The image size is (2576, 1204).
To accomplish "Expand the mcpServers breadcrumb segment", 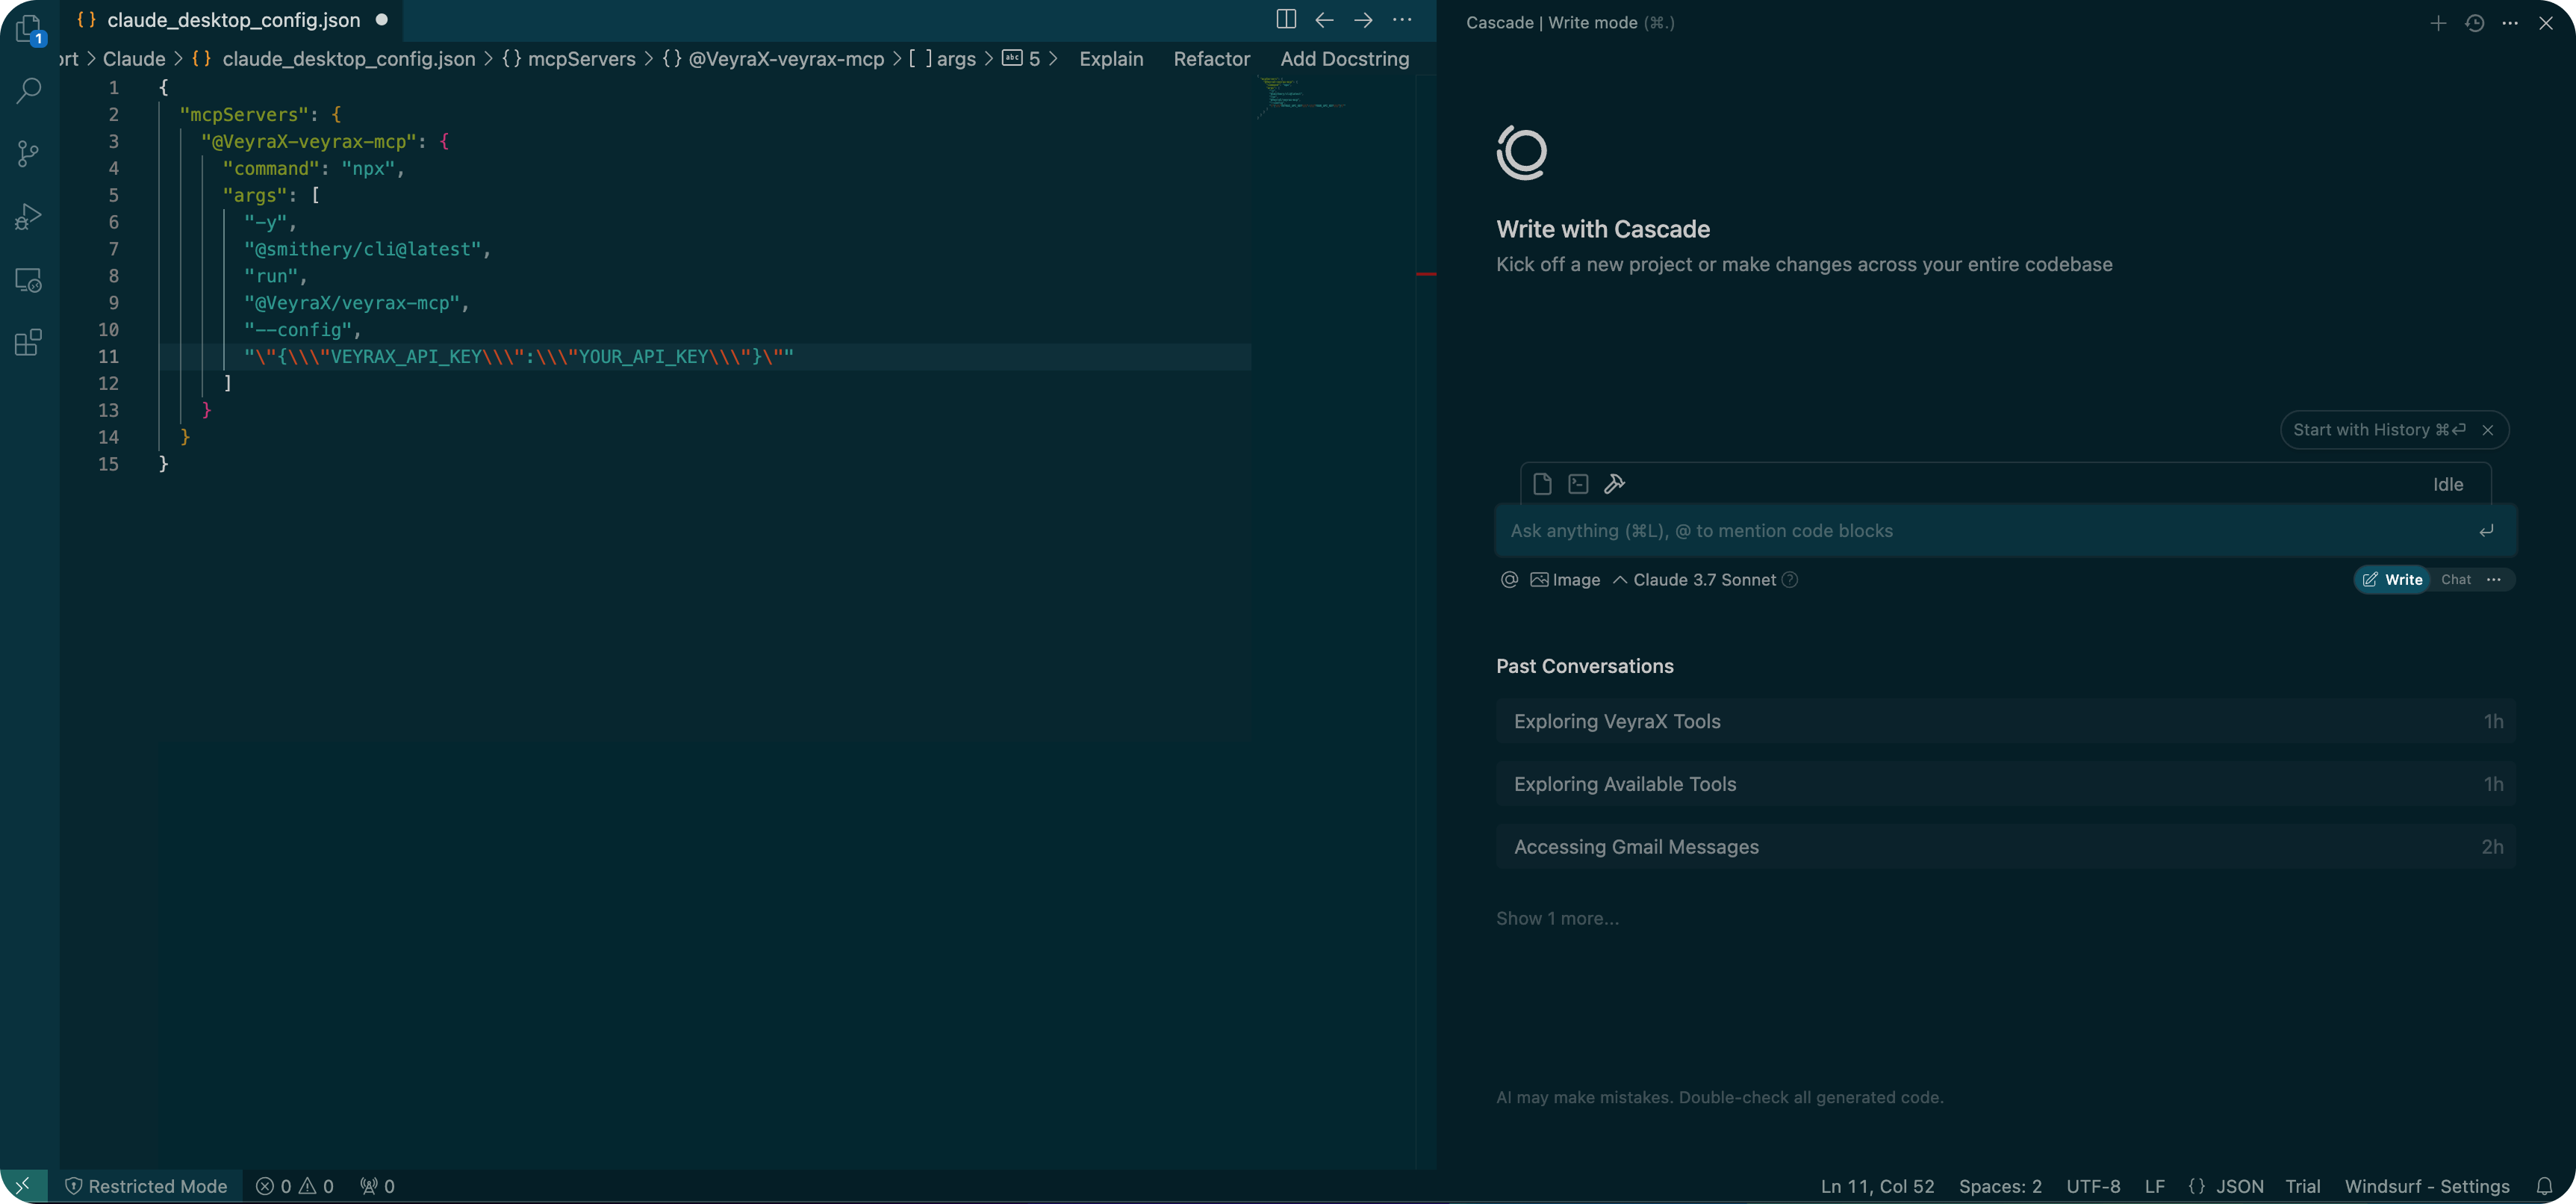I will (580, 59).
